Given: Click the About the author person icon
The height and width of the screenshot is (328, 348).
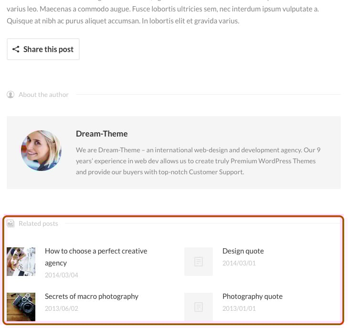Looking at the screenshot, I should pyautogui.click(x=11, y=95).
